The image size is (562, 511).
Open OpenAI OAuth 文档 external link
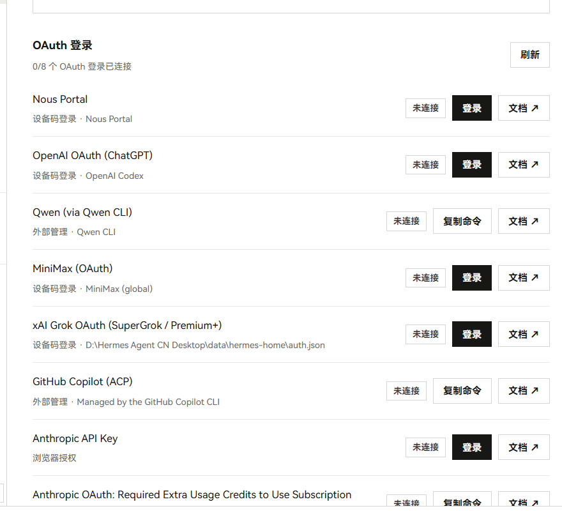click(523, 165)
